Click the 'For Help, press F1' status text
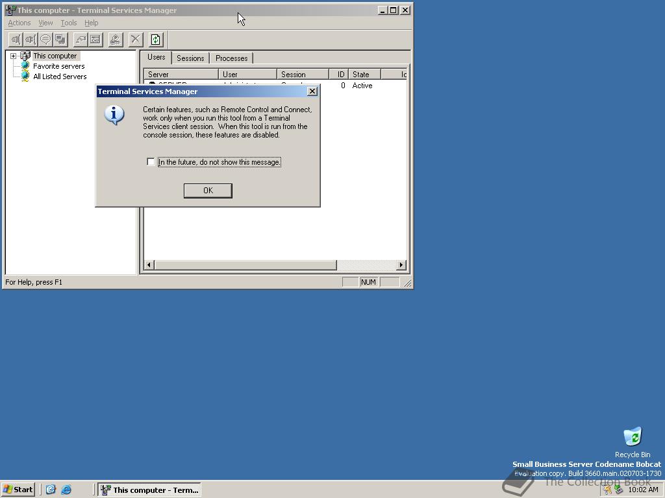665x498 pixels. coord(34,282)
